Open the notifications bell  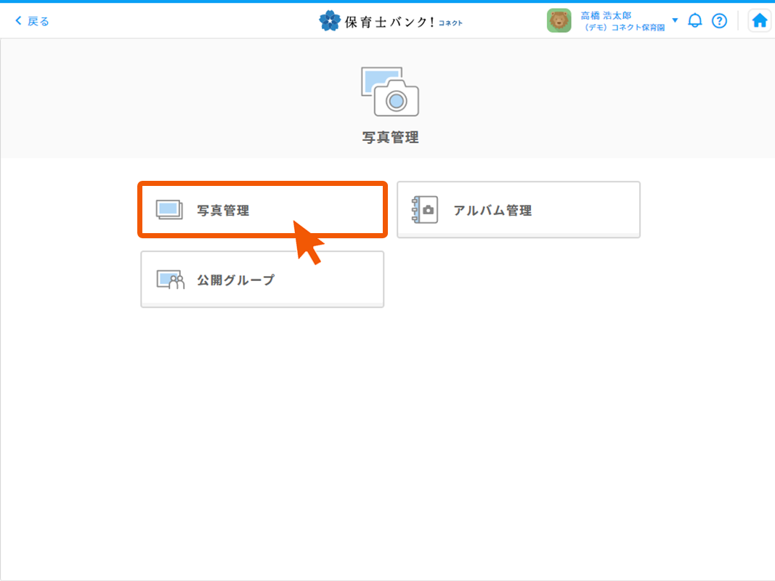[695, 20]
